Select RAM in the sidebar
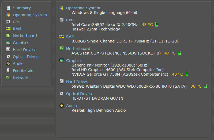 pyautogui.click(x=17, y=29)
